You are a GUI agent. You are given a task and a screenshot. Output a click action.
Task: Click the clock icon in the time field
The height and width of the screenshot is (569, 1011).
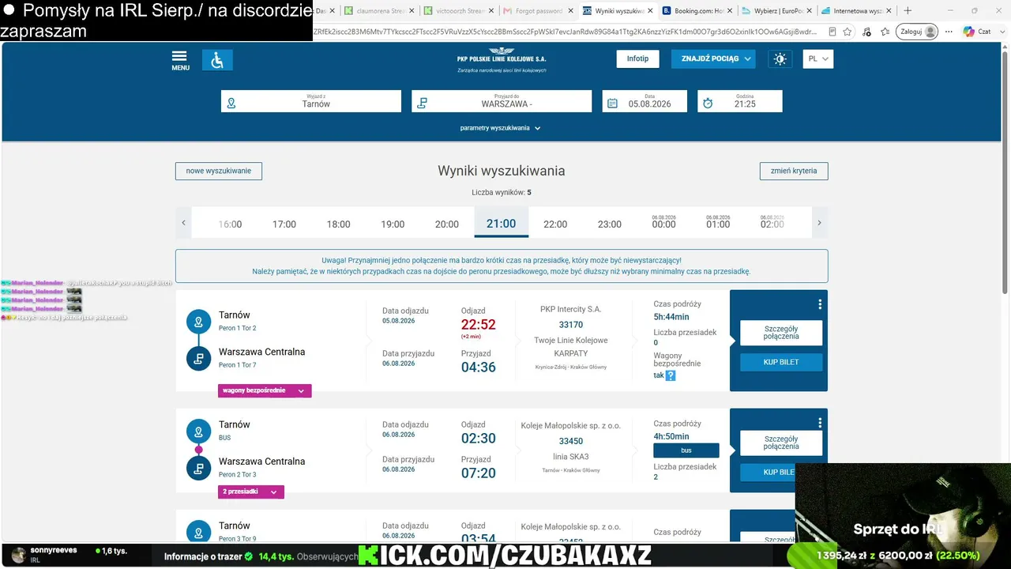(708, 103)
